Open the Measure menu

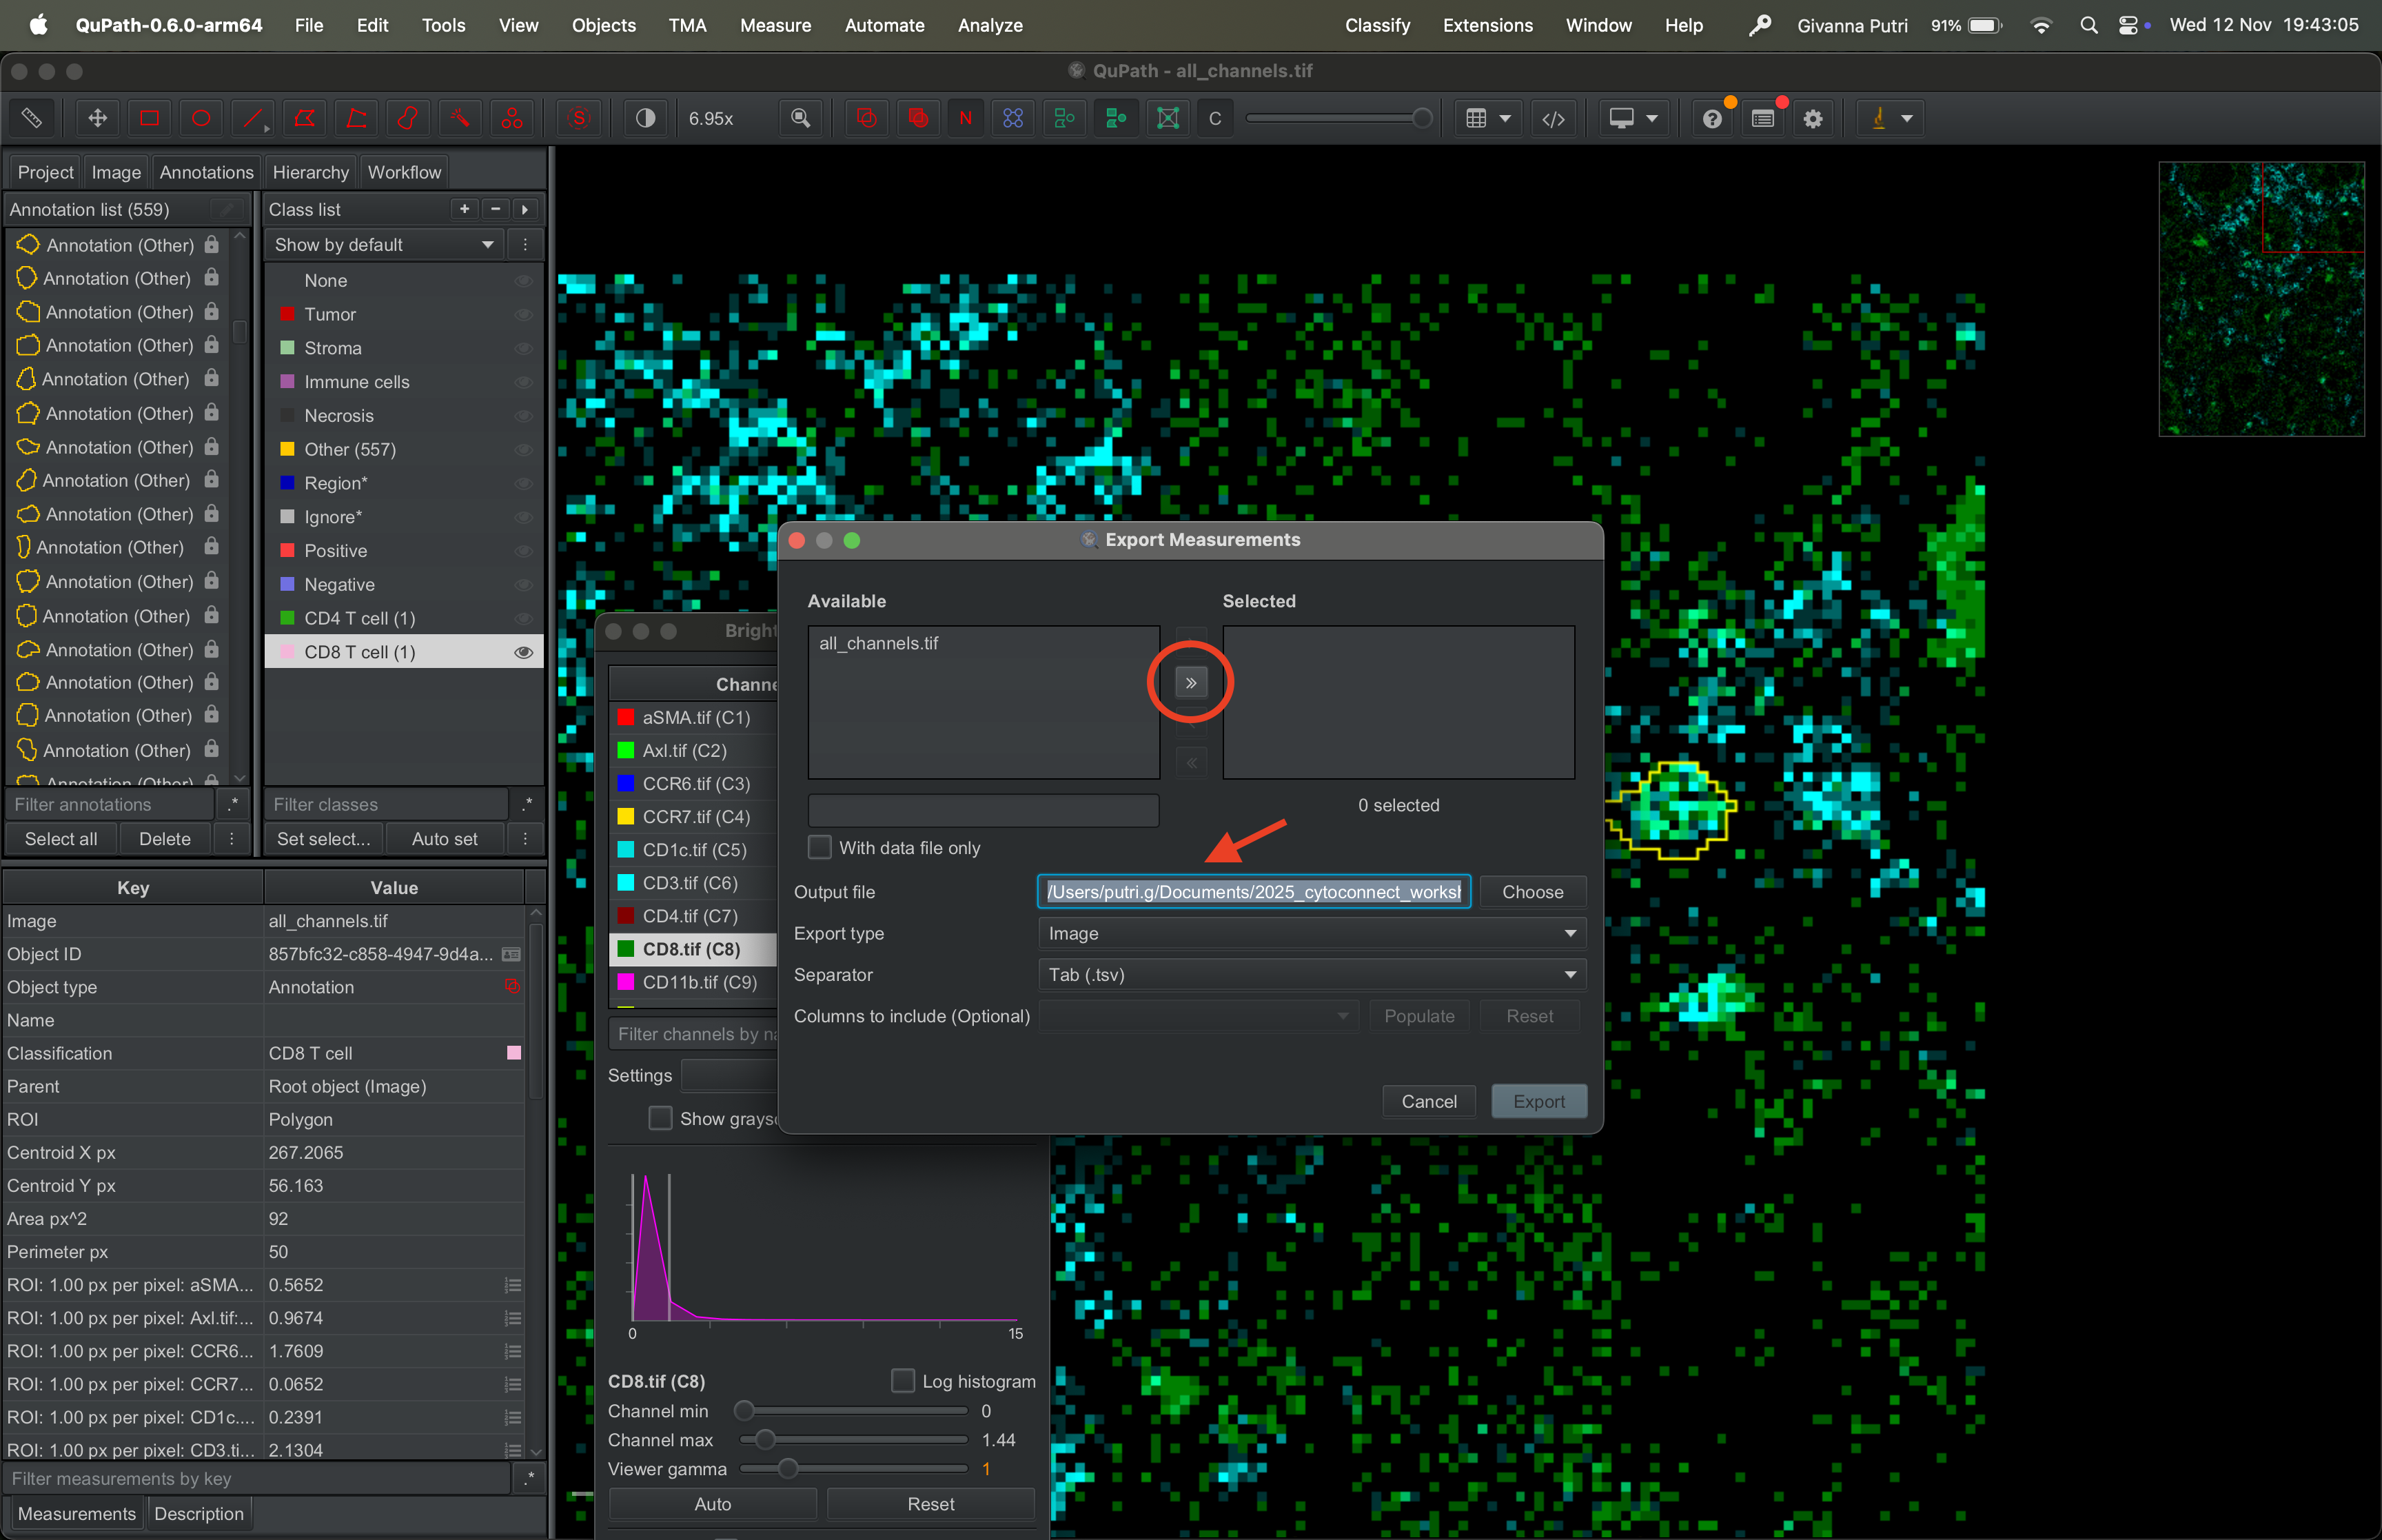click(775, 25)
